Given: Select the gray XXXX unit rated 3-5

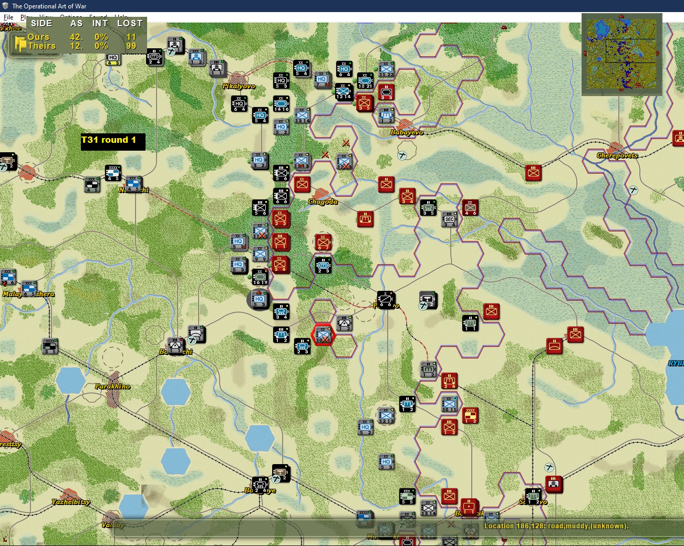Looking at the screenshot, I should click(x=50, y=346).
